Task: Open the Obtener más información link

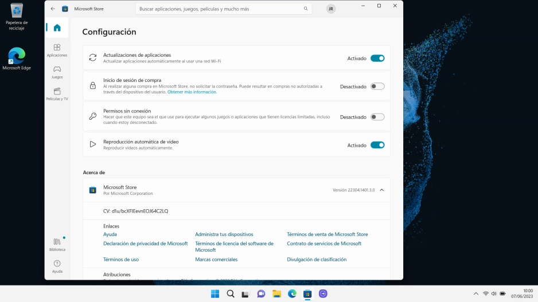Action: click(x=192, y=92)
